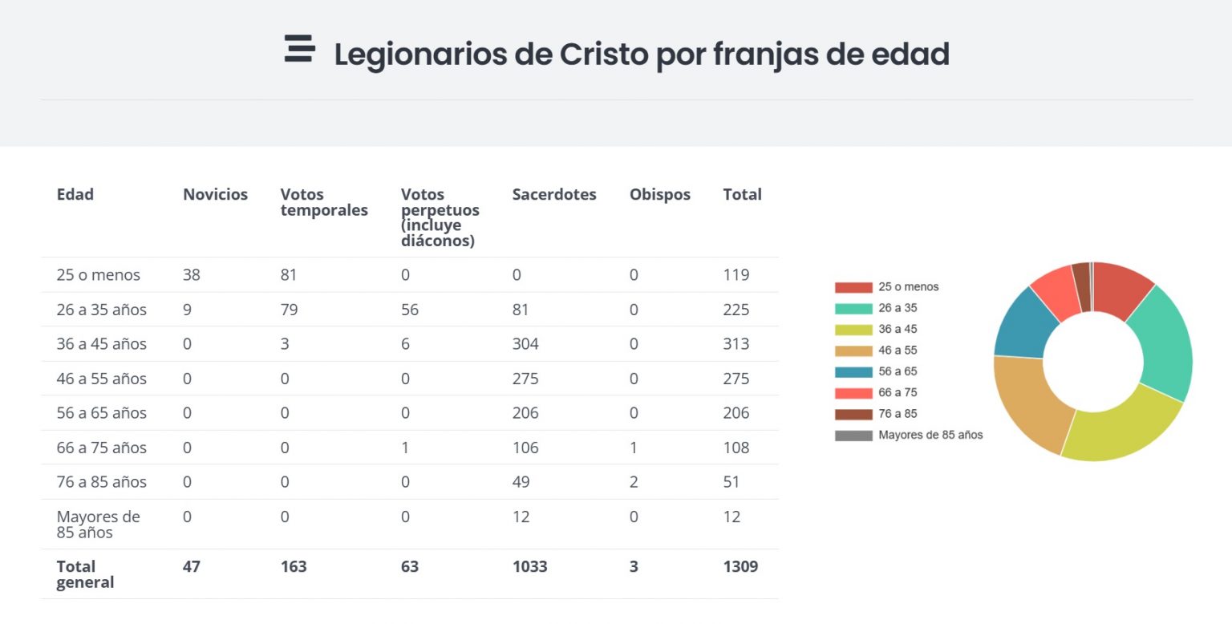Screen dimensions: 1232x624
Task: Toggle the coral '66 a 75' legend swatch
Action: (x=853, y=393)
